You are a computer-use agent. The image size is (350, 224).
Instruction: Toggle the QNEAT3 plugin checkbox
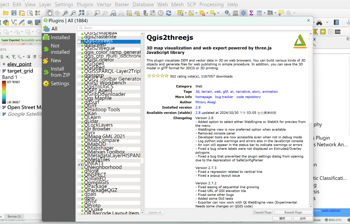click(79, 165)
